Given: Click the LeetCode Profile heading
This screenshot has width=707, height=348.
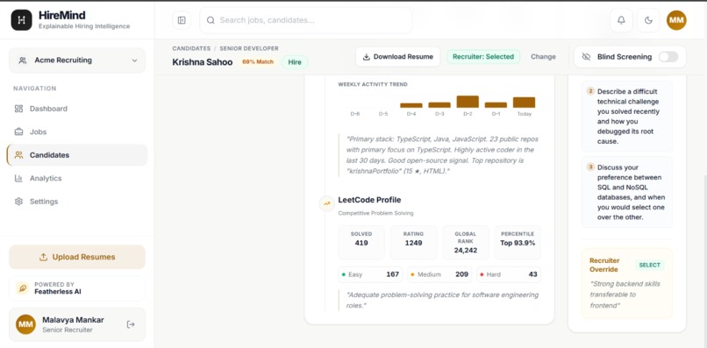Looking at the screenshot, I should (369, 200).
